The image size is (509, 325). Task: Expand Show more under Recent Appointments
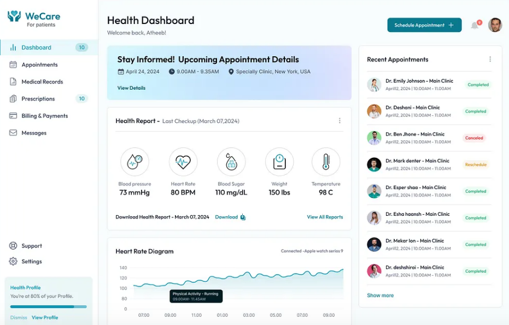pos(380,296)
